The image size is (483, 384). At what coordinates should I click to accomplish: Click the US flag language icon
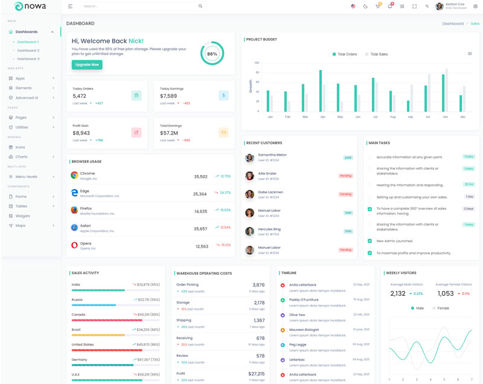pyautogui.click(x=353, y=6)
